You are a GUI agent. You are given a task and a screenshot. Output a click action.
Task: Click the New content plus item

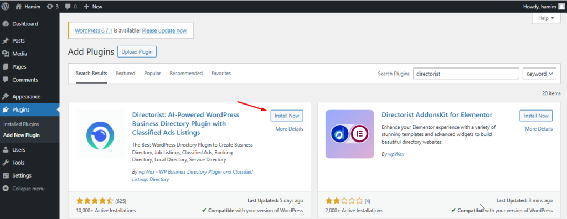tap(93, 7)
